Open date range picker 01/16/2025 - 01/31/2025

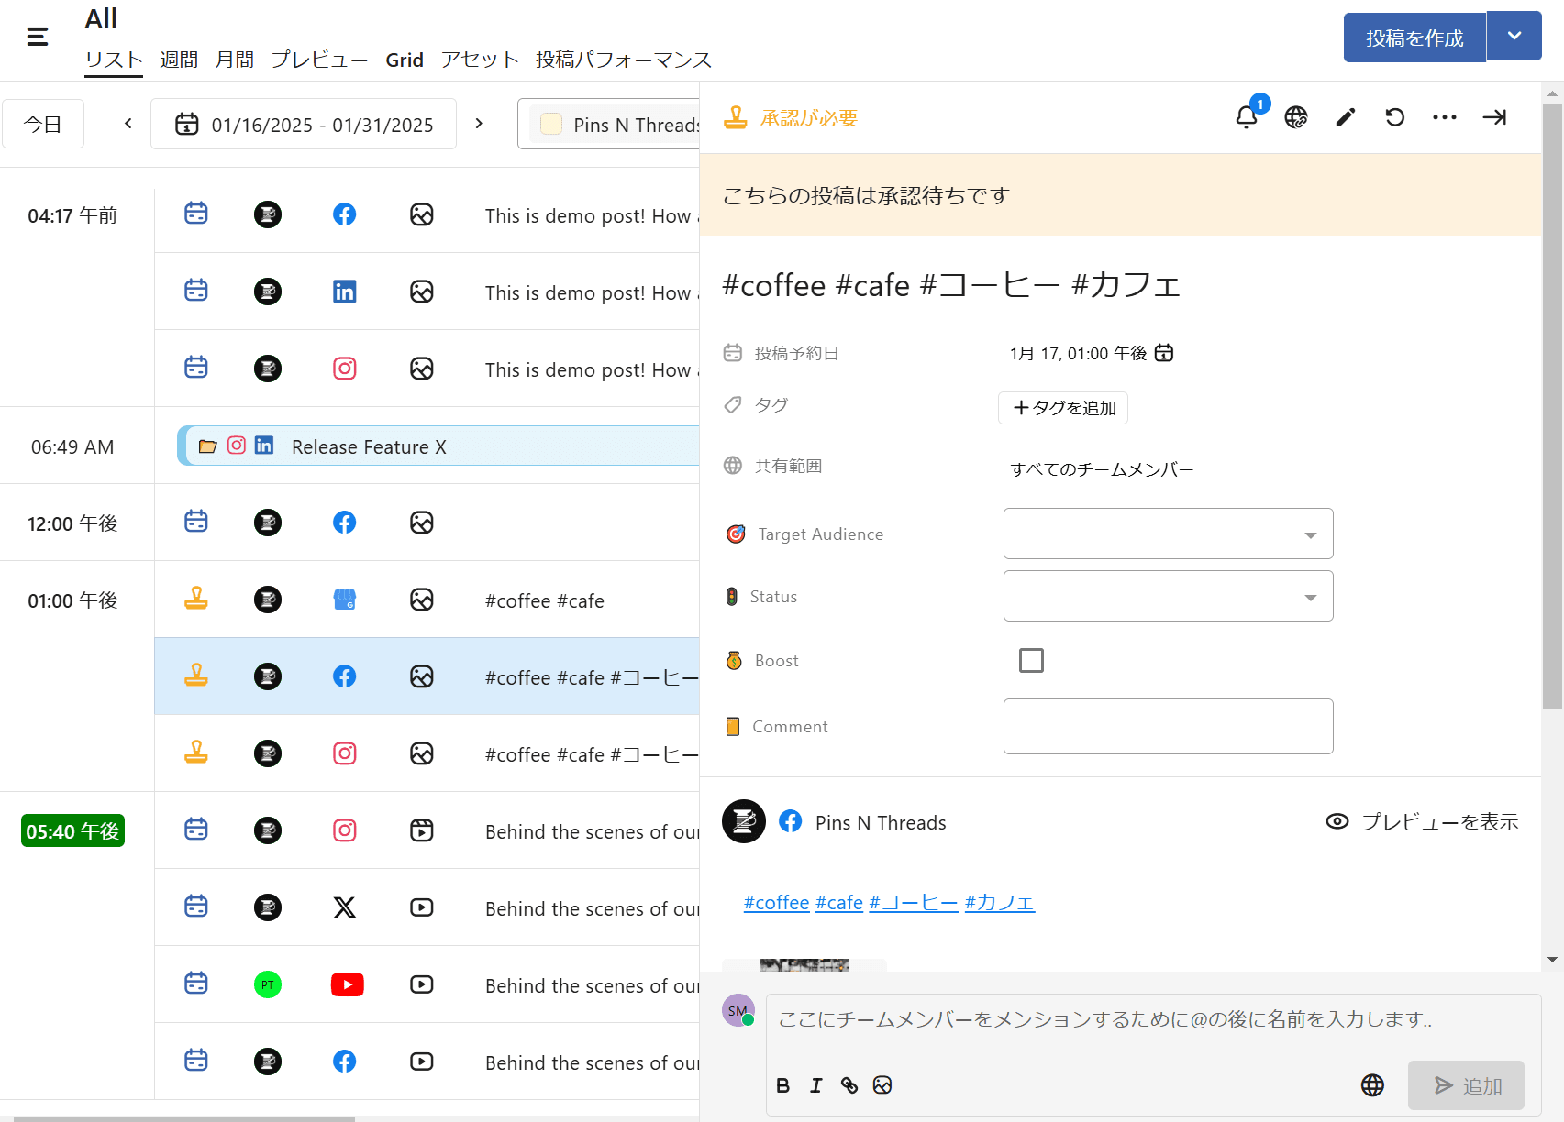[x=304, y=124]
